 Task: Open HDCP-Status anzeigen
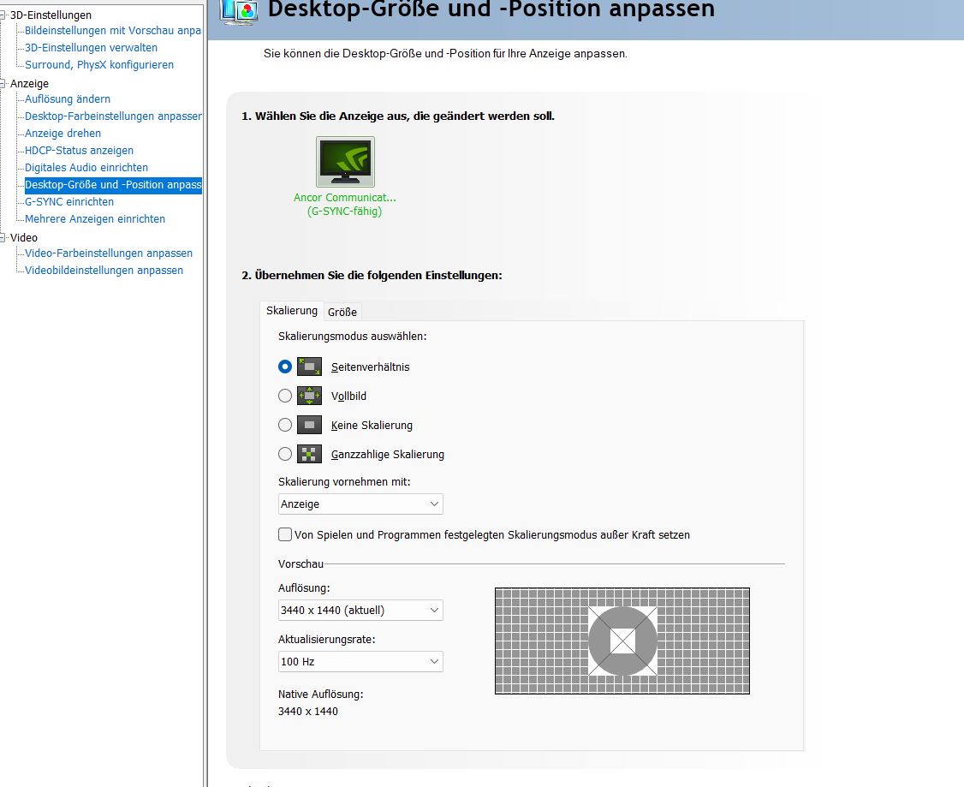coord(79,151)
